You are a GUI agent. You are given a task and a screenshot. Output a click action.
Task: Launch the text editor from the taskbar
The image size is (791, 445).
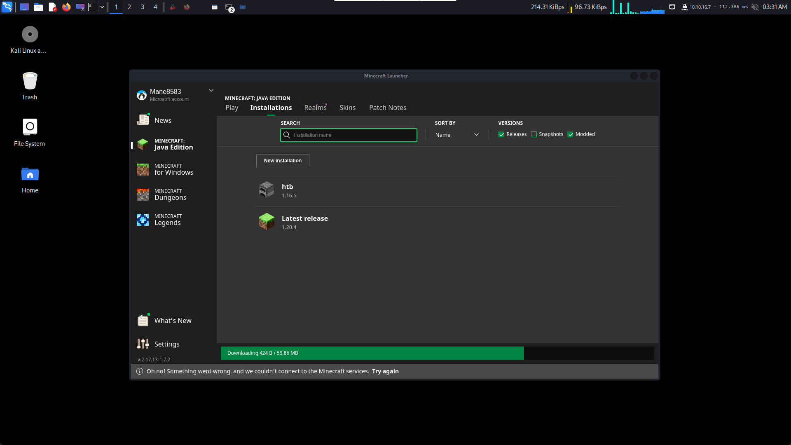click(x=52, y=7)
